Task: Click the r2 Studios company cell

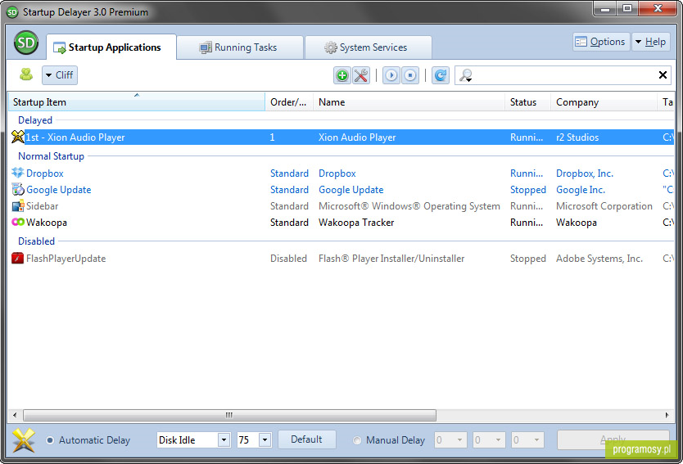Action: point(577,137)
